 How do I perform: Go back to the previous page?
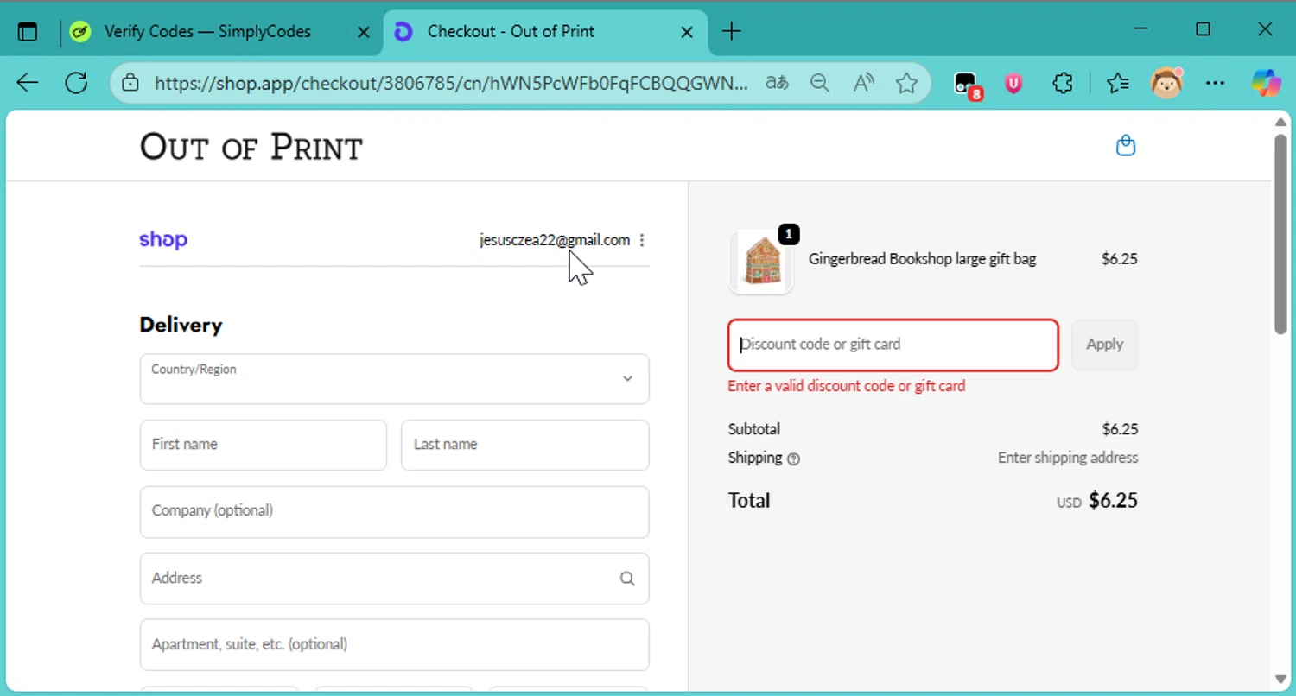tap(28, 83)
